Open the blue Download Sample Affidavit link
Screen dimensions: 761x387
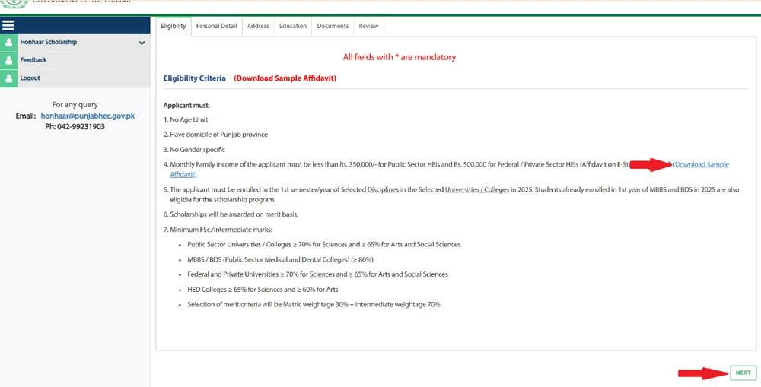click(x=701, y=164)
